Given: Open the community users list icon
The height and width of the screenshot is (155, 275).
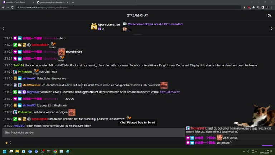Looking at the screenshot, I should (269, 15).
